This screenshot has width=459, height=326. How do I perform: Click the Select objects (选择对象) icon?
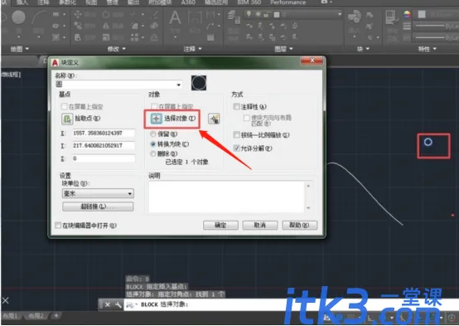point(156,119)
